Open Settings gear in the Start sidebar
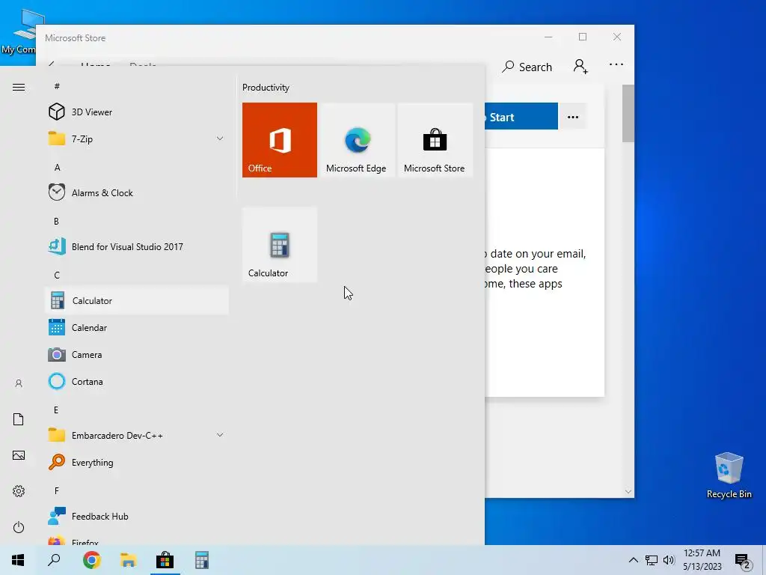 coord(19,491)
